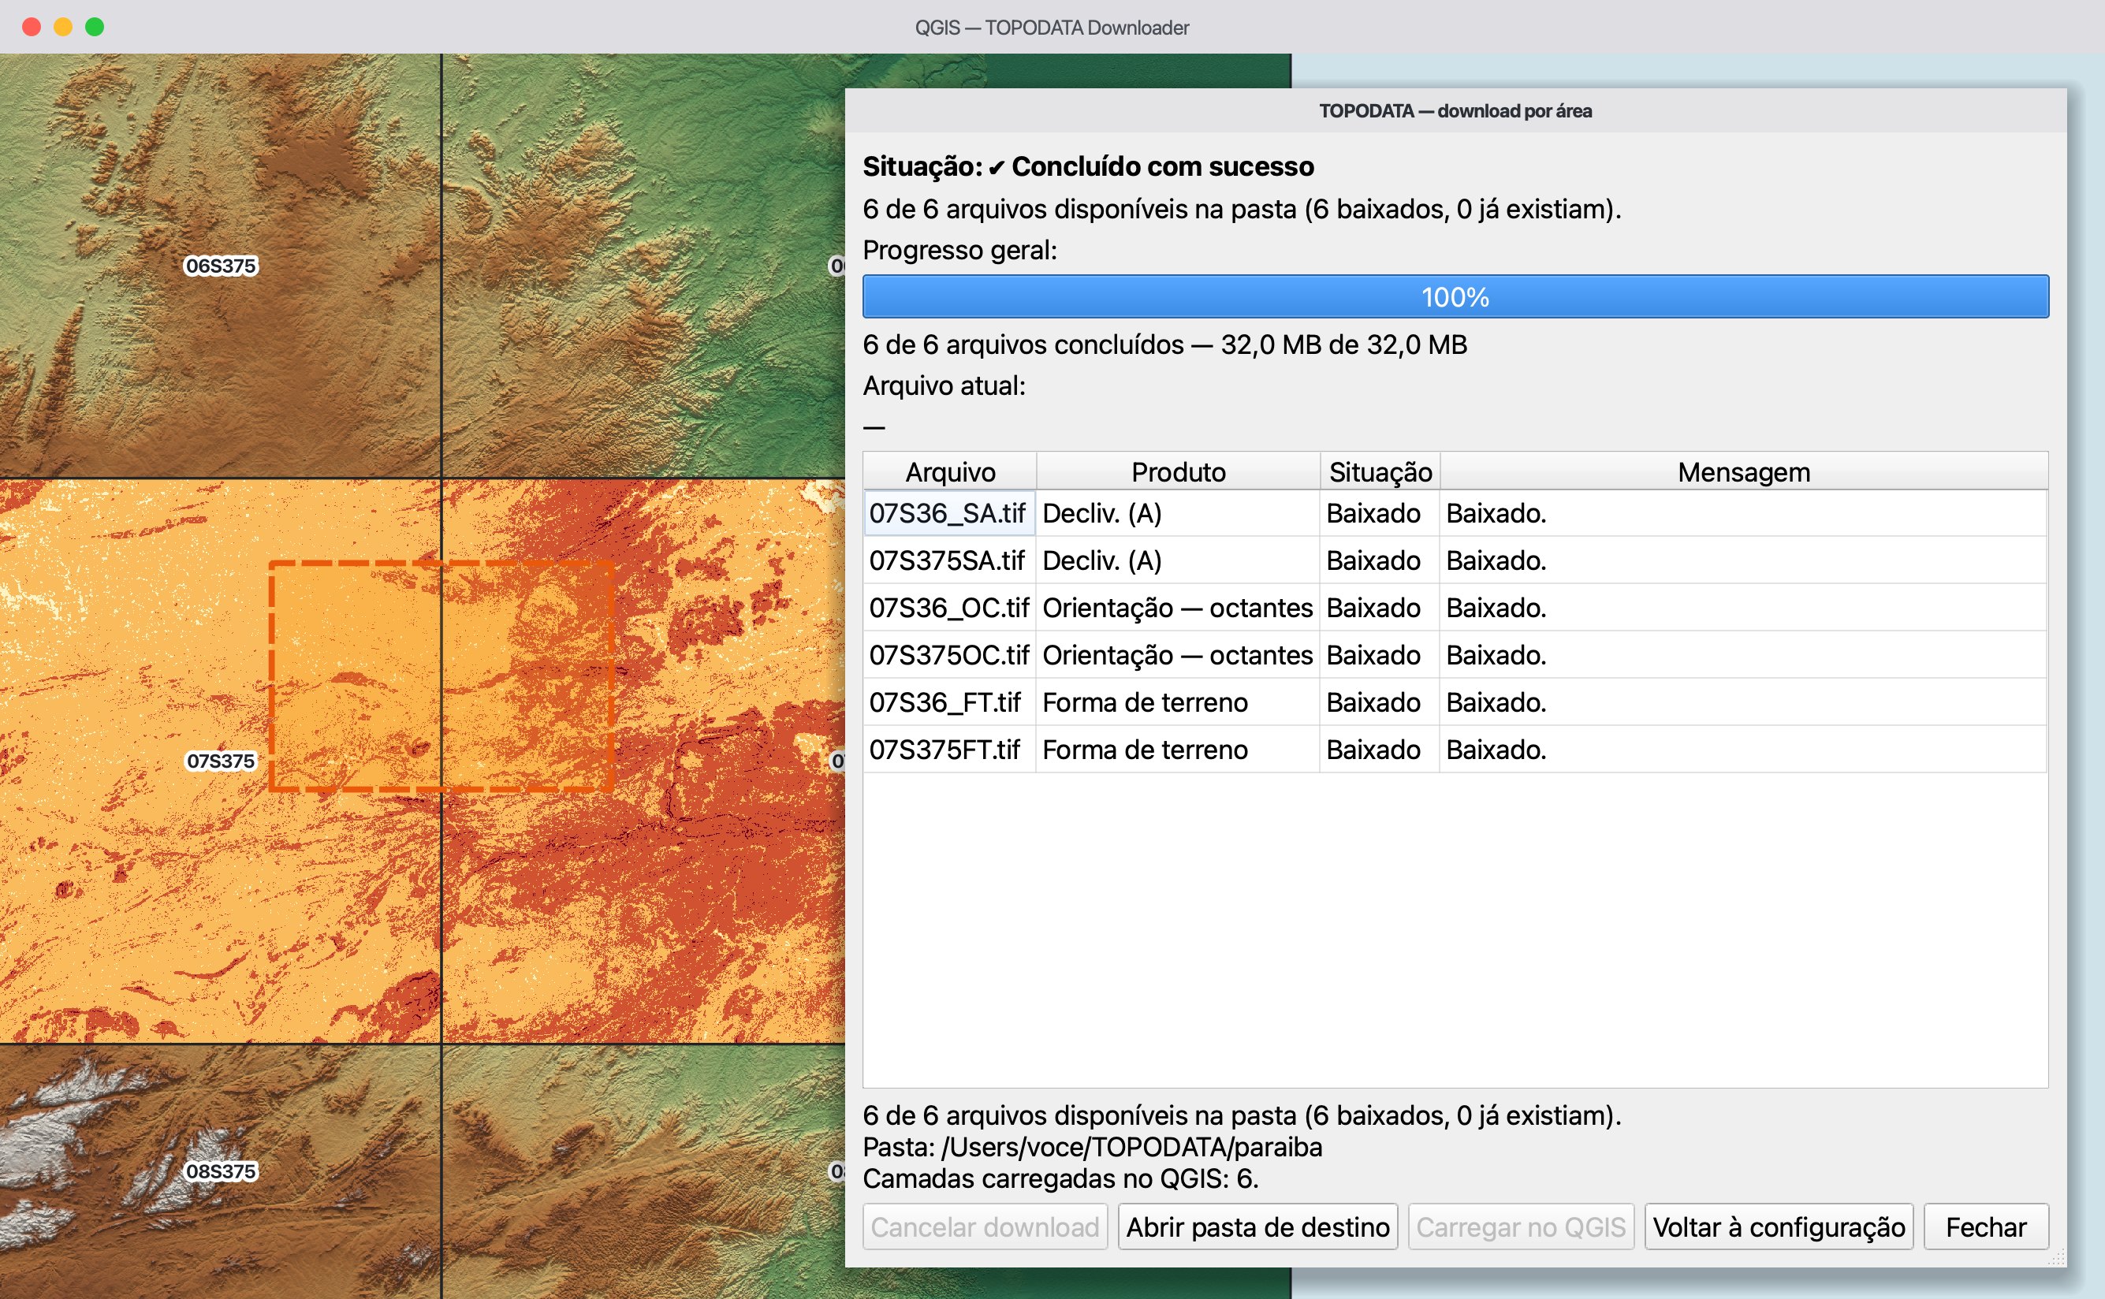
Task: Click the Abrir pasta de destino button
Action: pyautogui.click(x=1257, y=1226)
